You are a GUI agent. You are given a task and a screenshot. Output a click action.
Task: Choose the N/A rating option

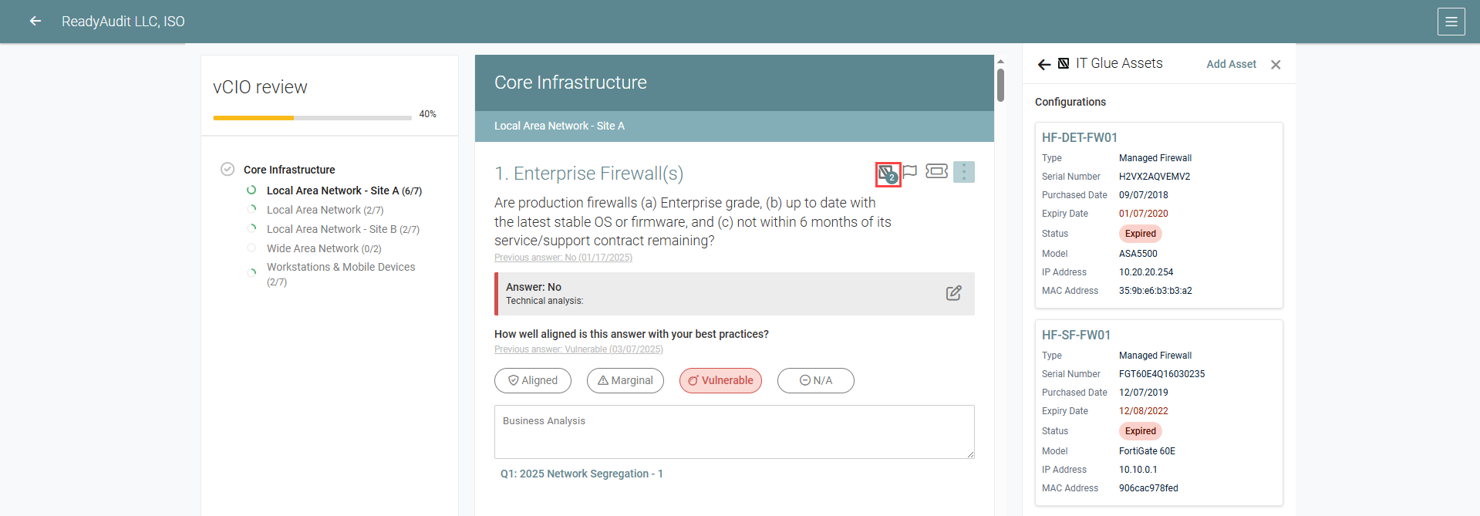[x=816, y=380]
